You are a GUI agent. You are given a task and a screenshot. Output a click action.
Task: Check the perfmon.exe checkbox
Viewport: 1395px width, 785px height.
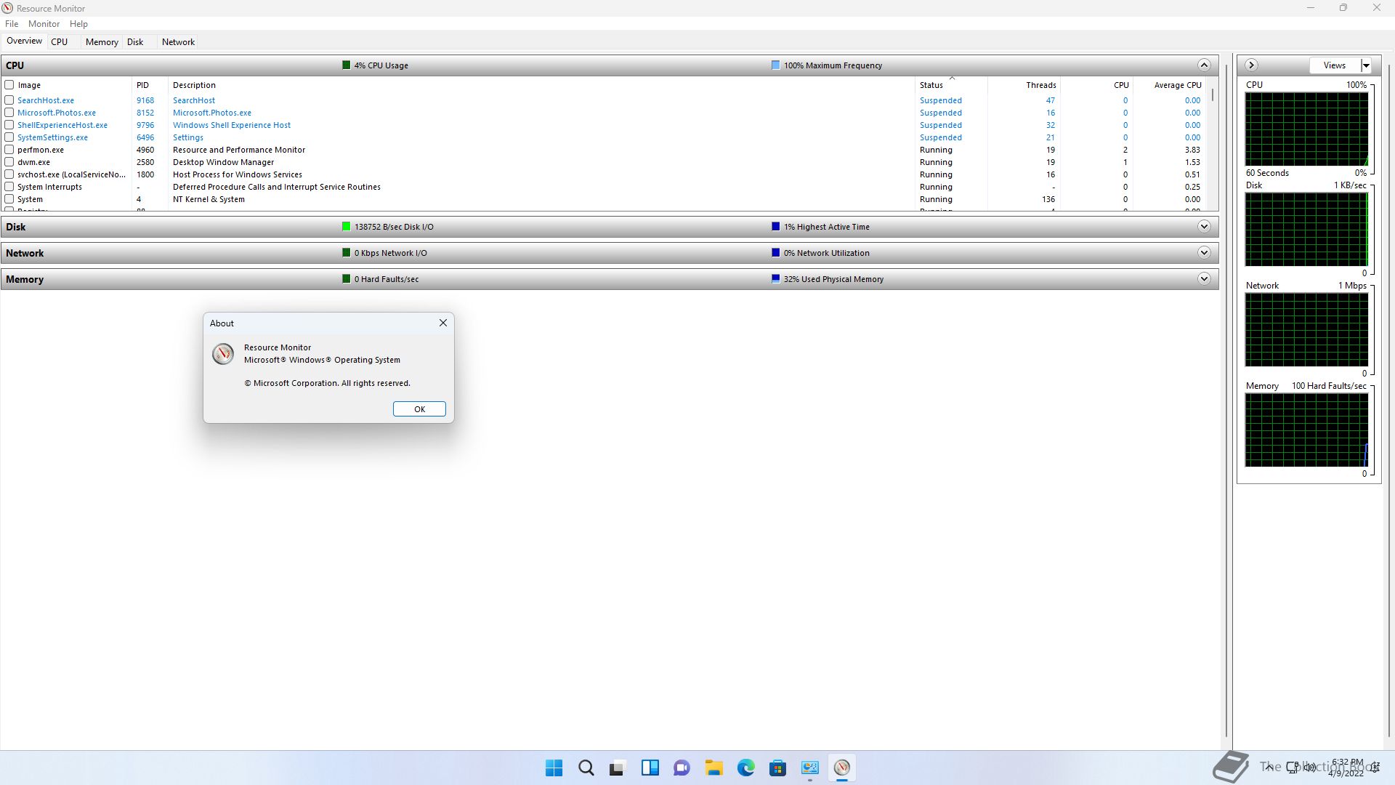(x=9, y=150)
